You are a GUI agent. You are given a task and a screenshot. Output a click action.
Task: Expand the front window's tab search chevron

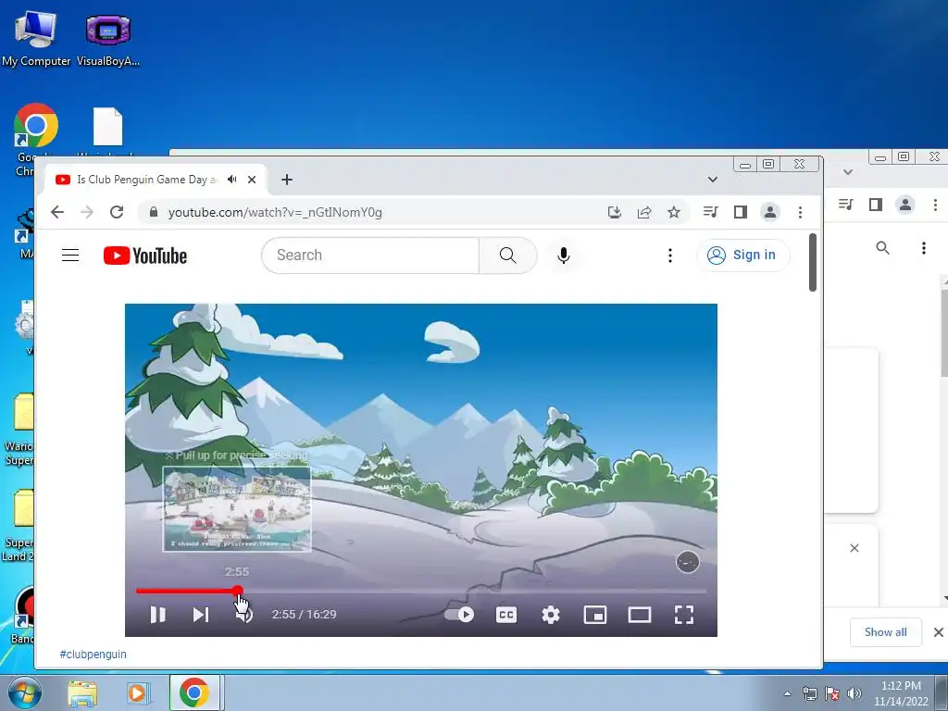[x=713, y=180]
